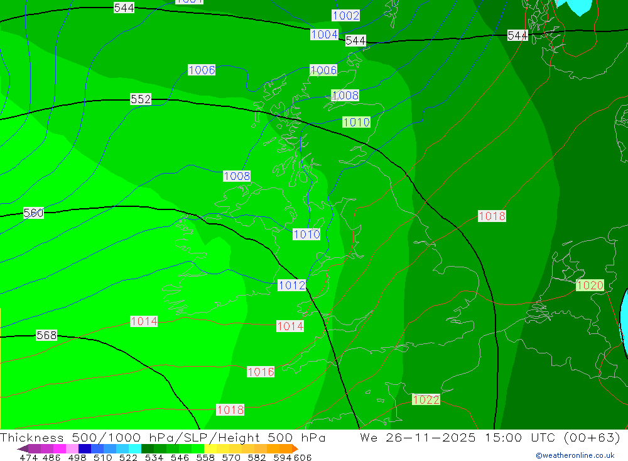Image resolution: width=628 pixels, height=461 pixels.
Task: Choose the brightest green legend swatch
Action: (x=198, y=448)
